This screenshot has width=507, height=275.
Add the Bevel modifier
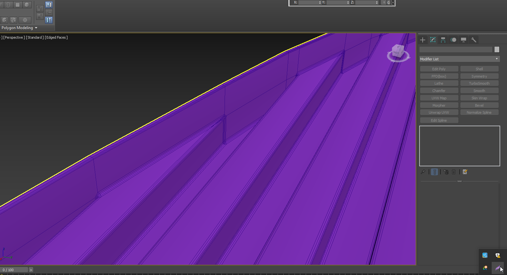[x=479, y=105]
